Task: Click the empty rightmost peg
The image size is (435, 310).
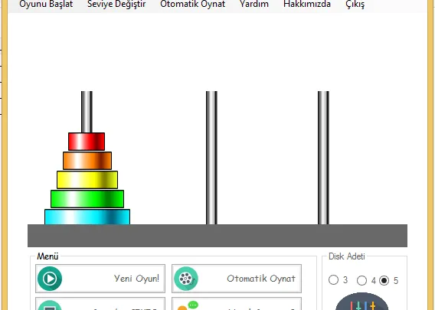Action: click(x=323, y=158)
